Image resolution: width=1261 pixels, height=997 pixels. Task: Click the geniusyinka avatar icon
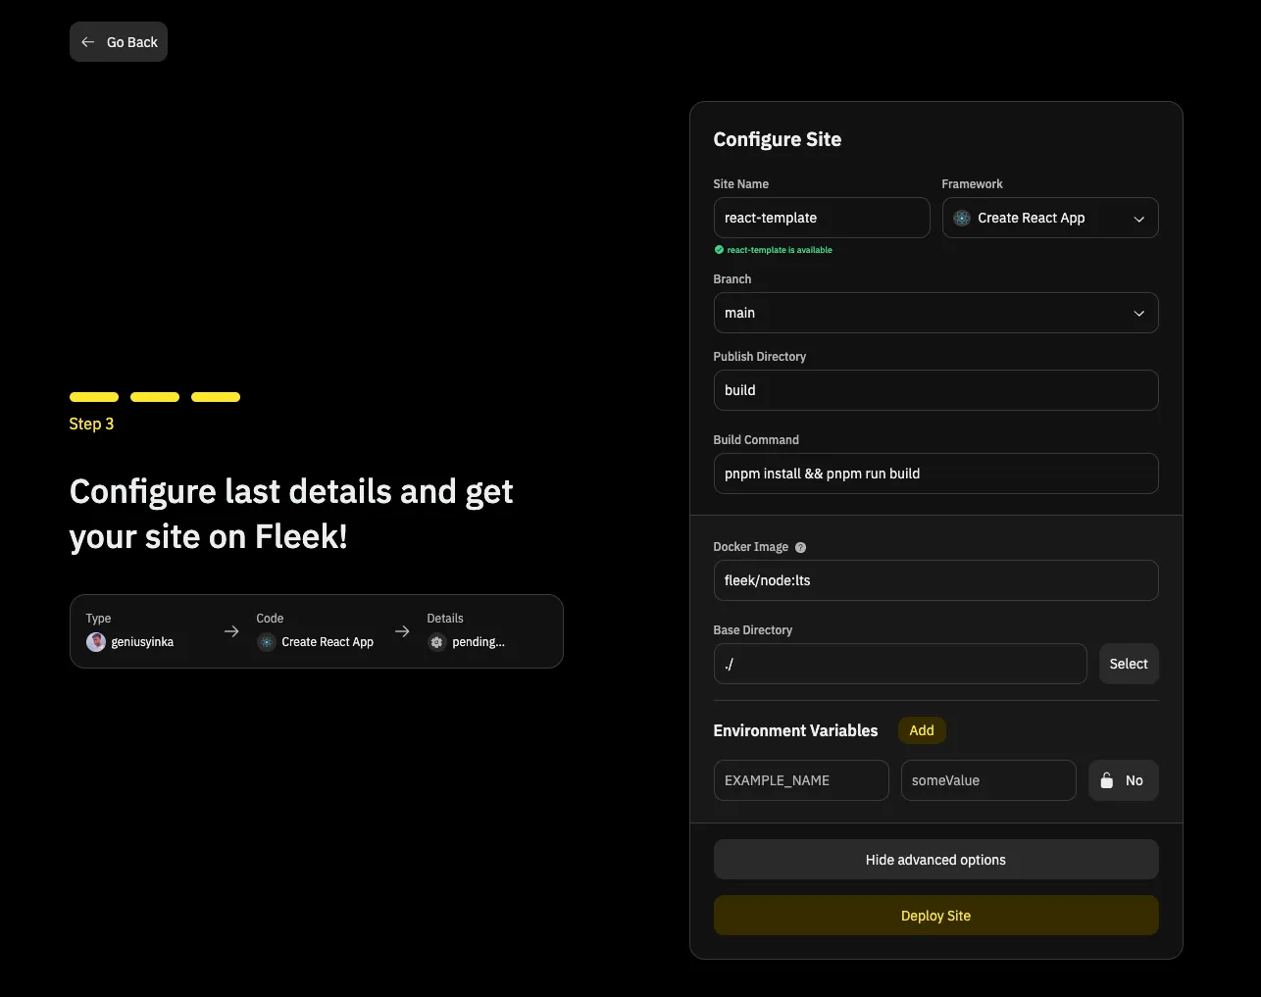[x=96, y=642]
